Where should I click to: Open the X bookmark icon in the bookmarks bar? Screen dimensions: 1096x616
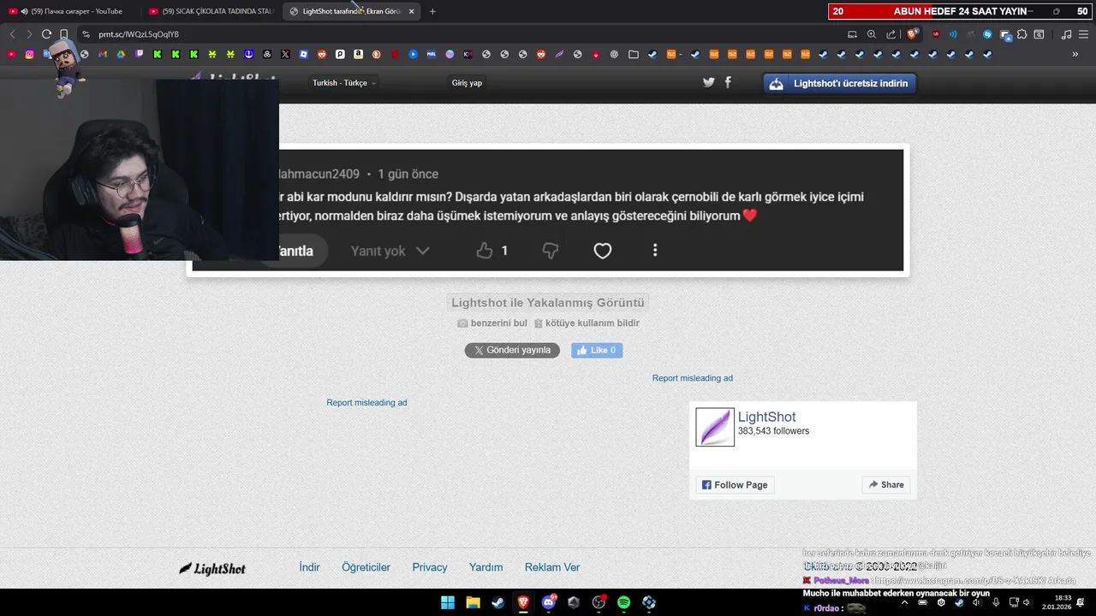click(285, 54)
